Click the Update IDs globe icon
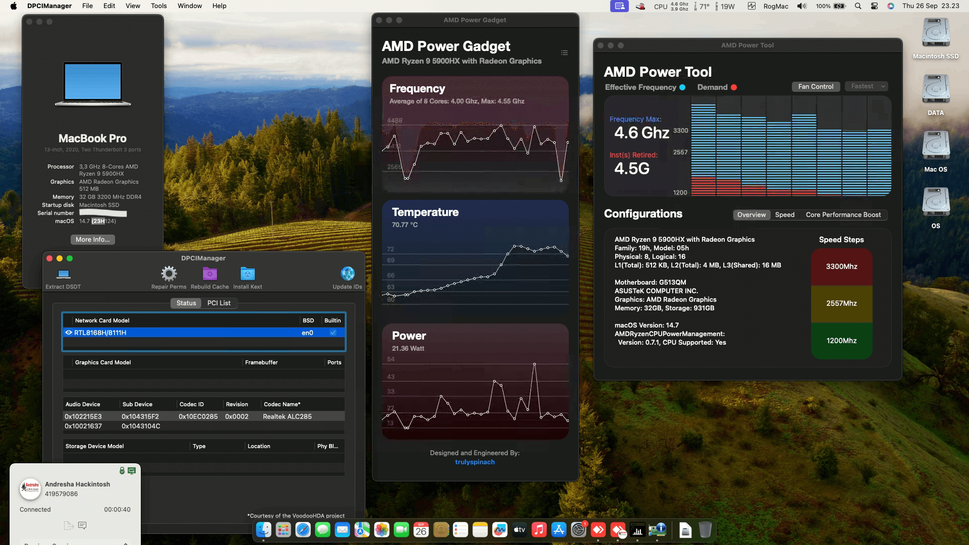 pos(347,274)
